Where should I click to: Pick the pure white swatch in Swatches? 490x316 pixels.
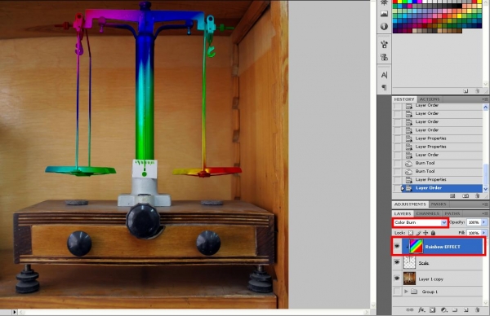(425, 2)
